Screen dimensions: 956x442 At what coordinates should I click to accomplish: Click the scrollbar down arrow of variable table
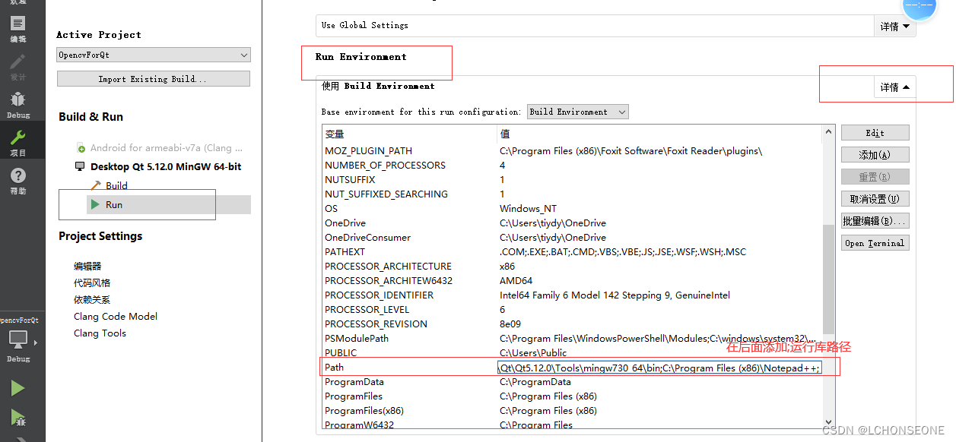tap(828, 421)
